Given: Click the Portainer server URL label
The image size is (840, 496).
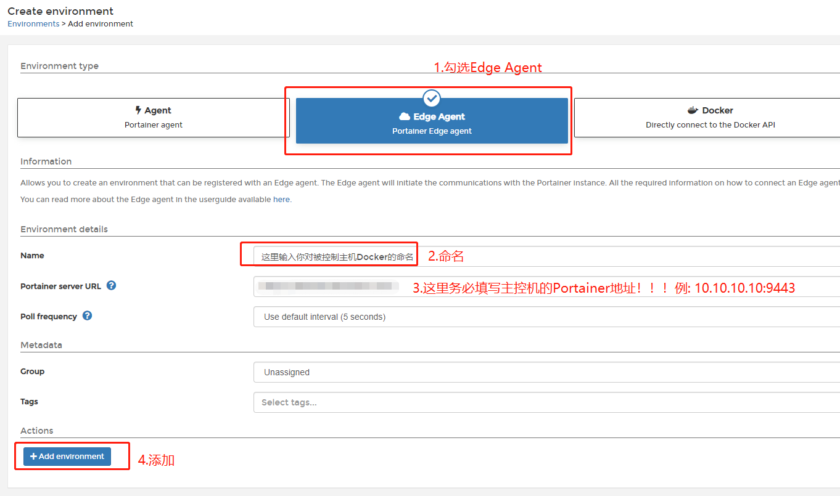Looking at the screenshot, I should point(60,287).
